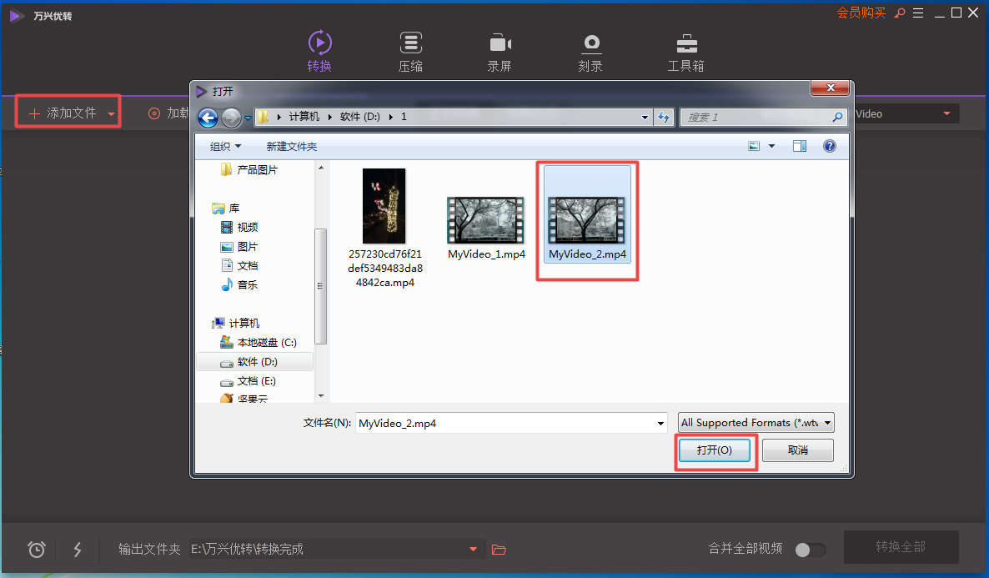Expand the 添加文件 dropdown arrow
Image resolution: width=989 pixels, height=578 pixels.
pos(111,114)
